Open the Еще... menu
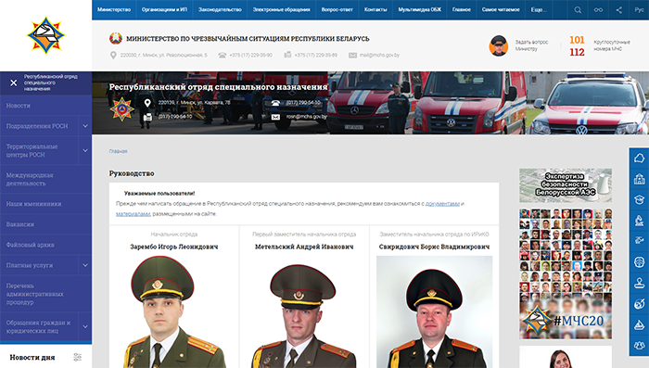The height and width of the screenshot is (368, 649). pos(539,9)
